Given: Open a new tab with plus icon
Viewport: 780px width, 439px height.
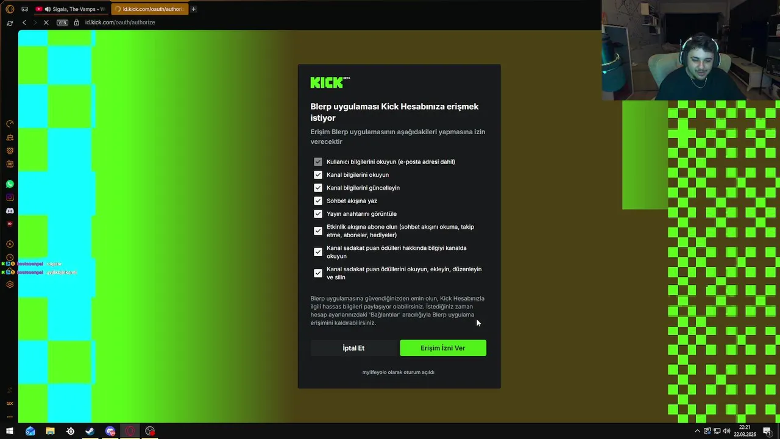Looking at the screenshot, I should pos(193,9).
